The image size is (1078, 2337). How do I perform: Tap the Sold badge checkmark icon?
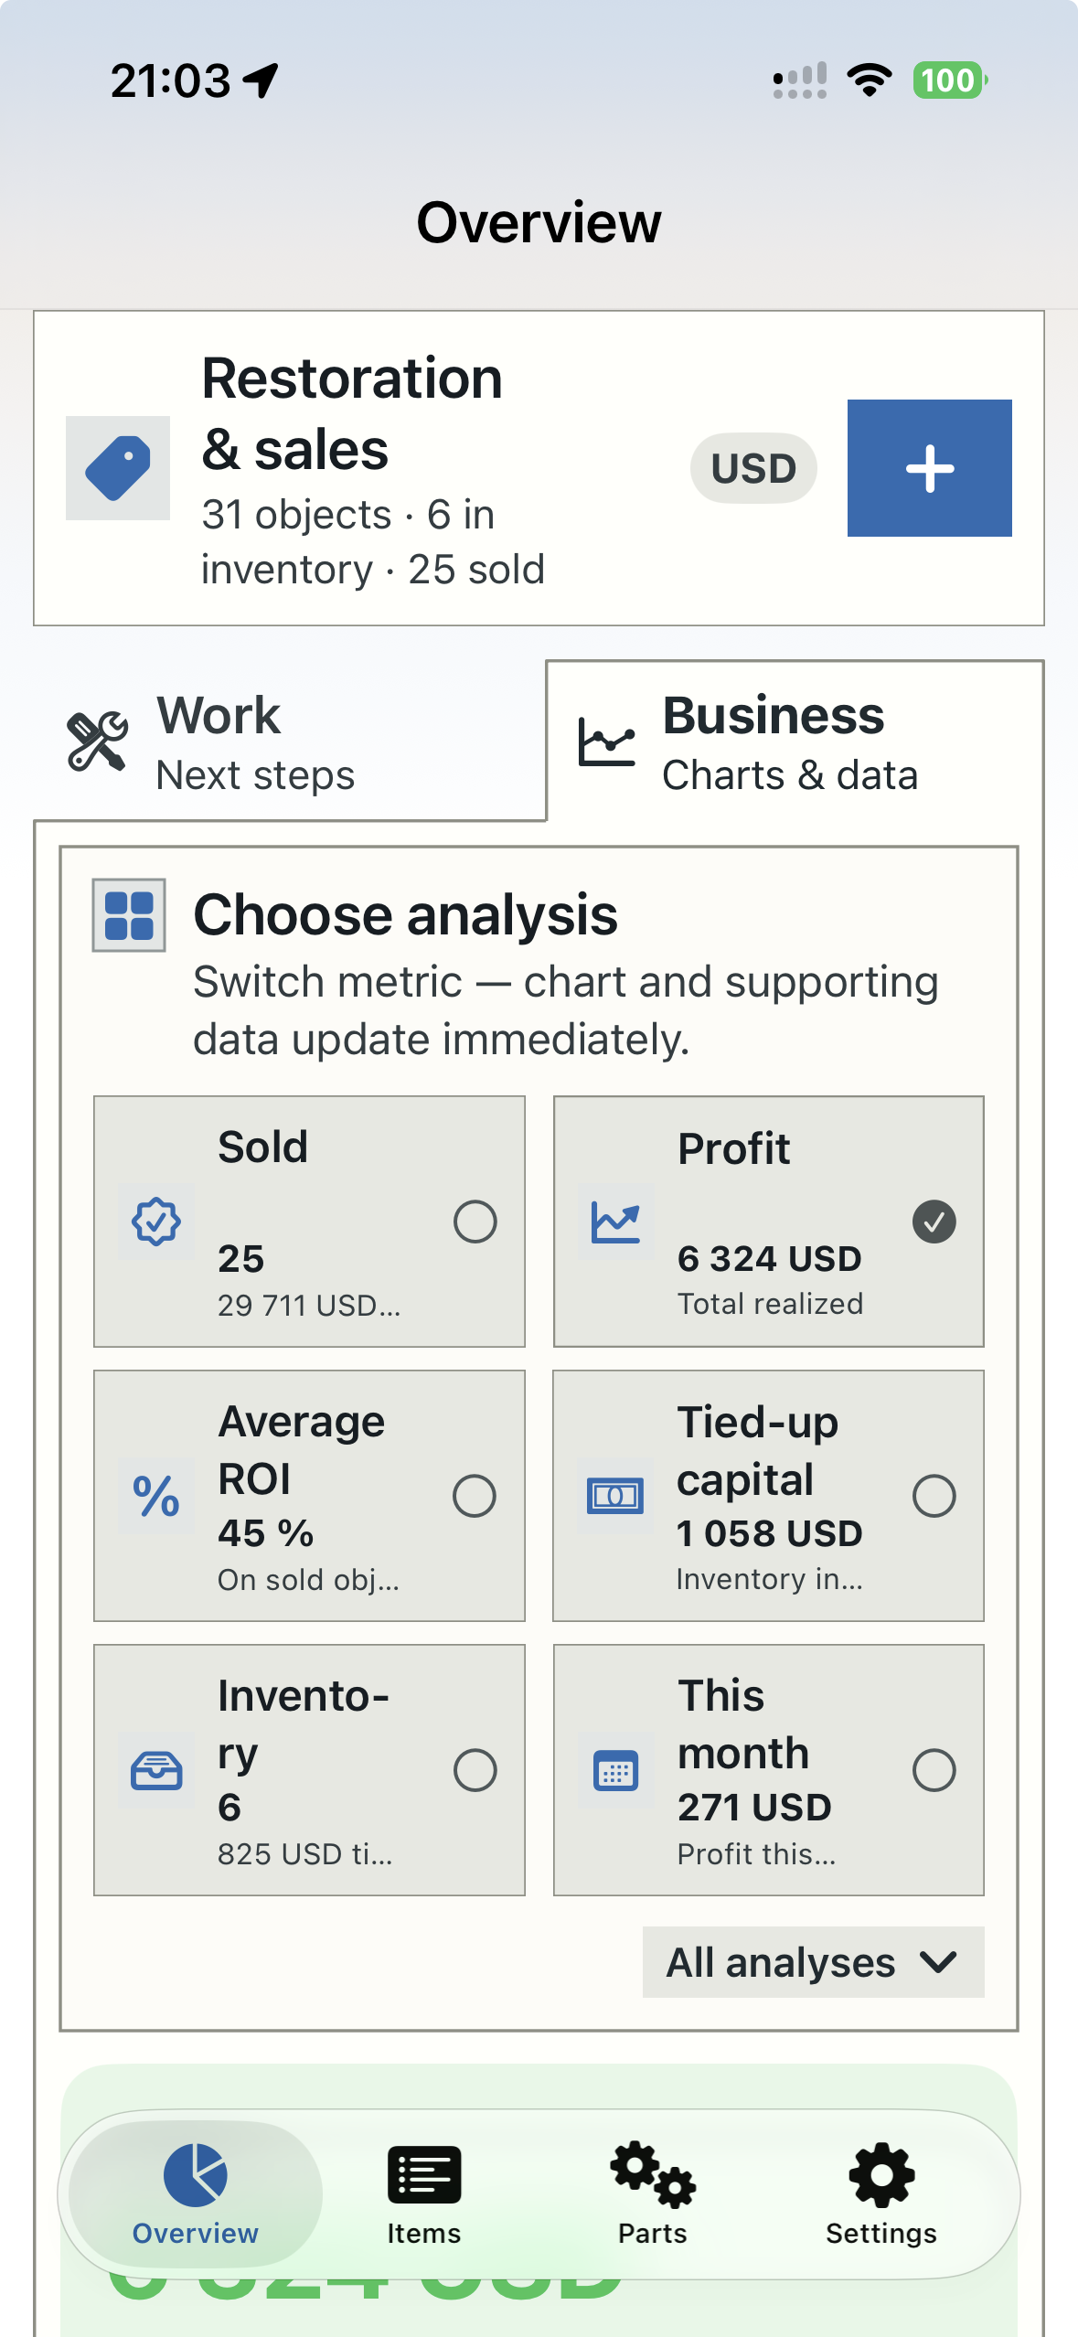pyautogui.click(x=156, y=1222)
